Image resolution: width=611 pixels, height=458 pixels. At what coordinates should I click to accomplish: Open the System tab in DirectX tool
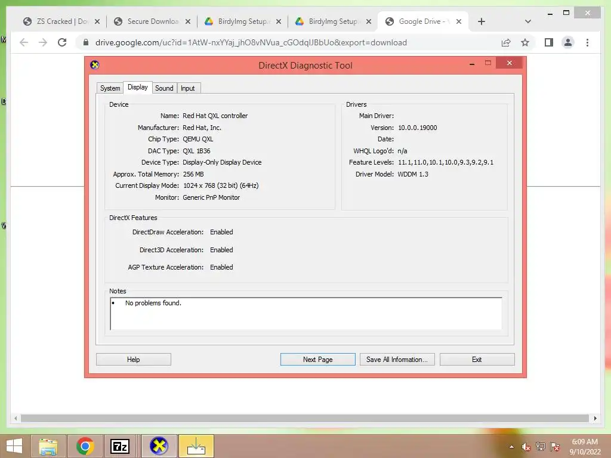tap(110, 88)
